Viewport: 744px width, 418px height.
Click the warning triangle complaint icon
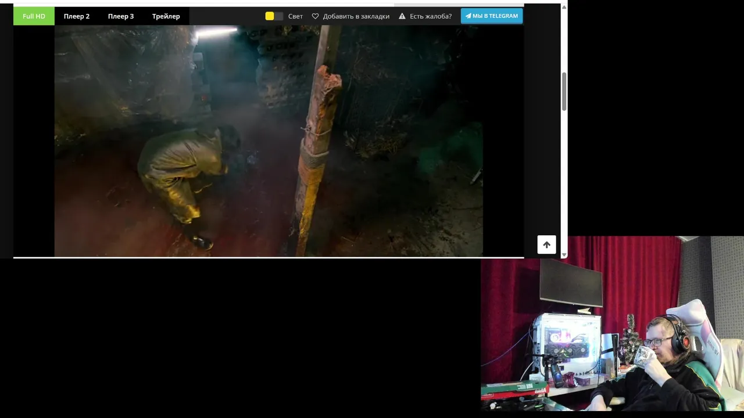point(402,16)
